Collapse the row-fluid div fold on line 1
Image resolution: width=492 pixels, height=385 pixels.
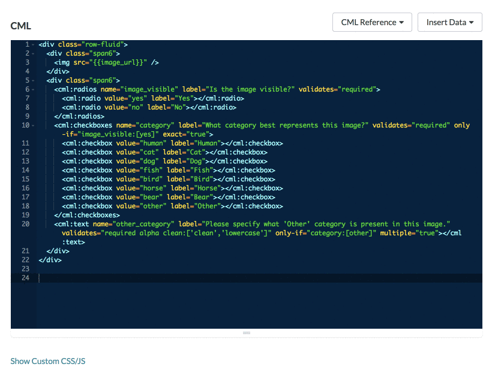[33, 44]
